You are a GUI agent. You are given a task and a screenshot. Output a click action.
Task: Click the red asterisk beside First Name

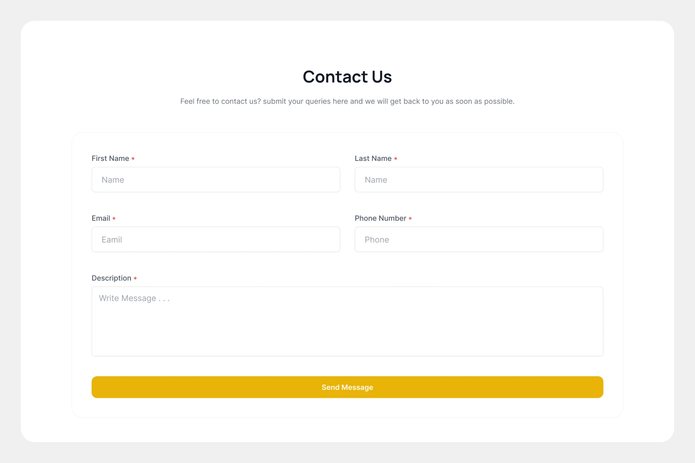pos(133,159)
